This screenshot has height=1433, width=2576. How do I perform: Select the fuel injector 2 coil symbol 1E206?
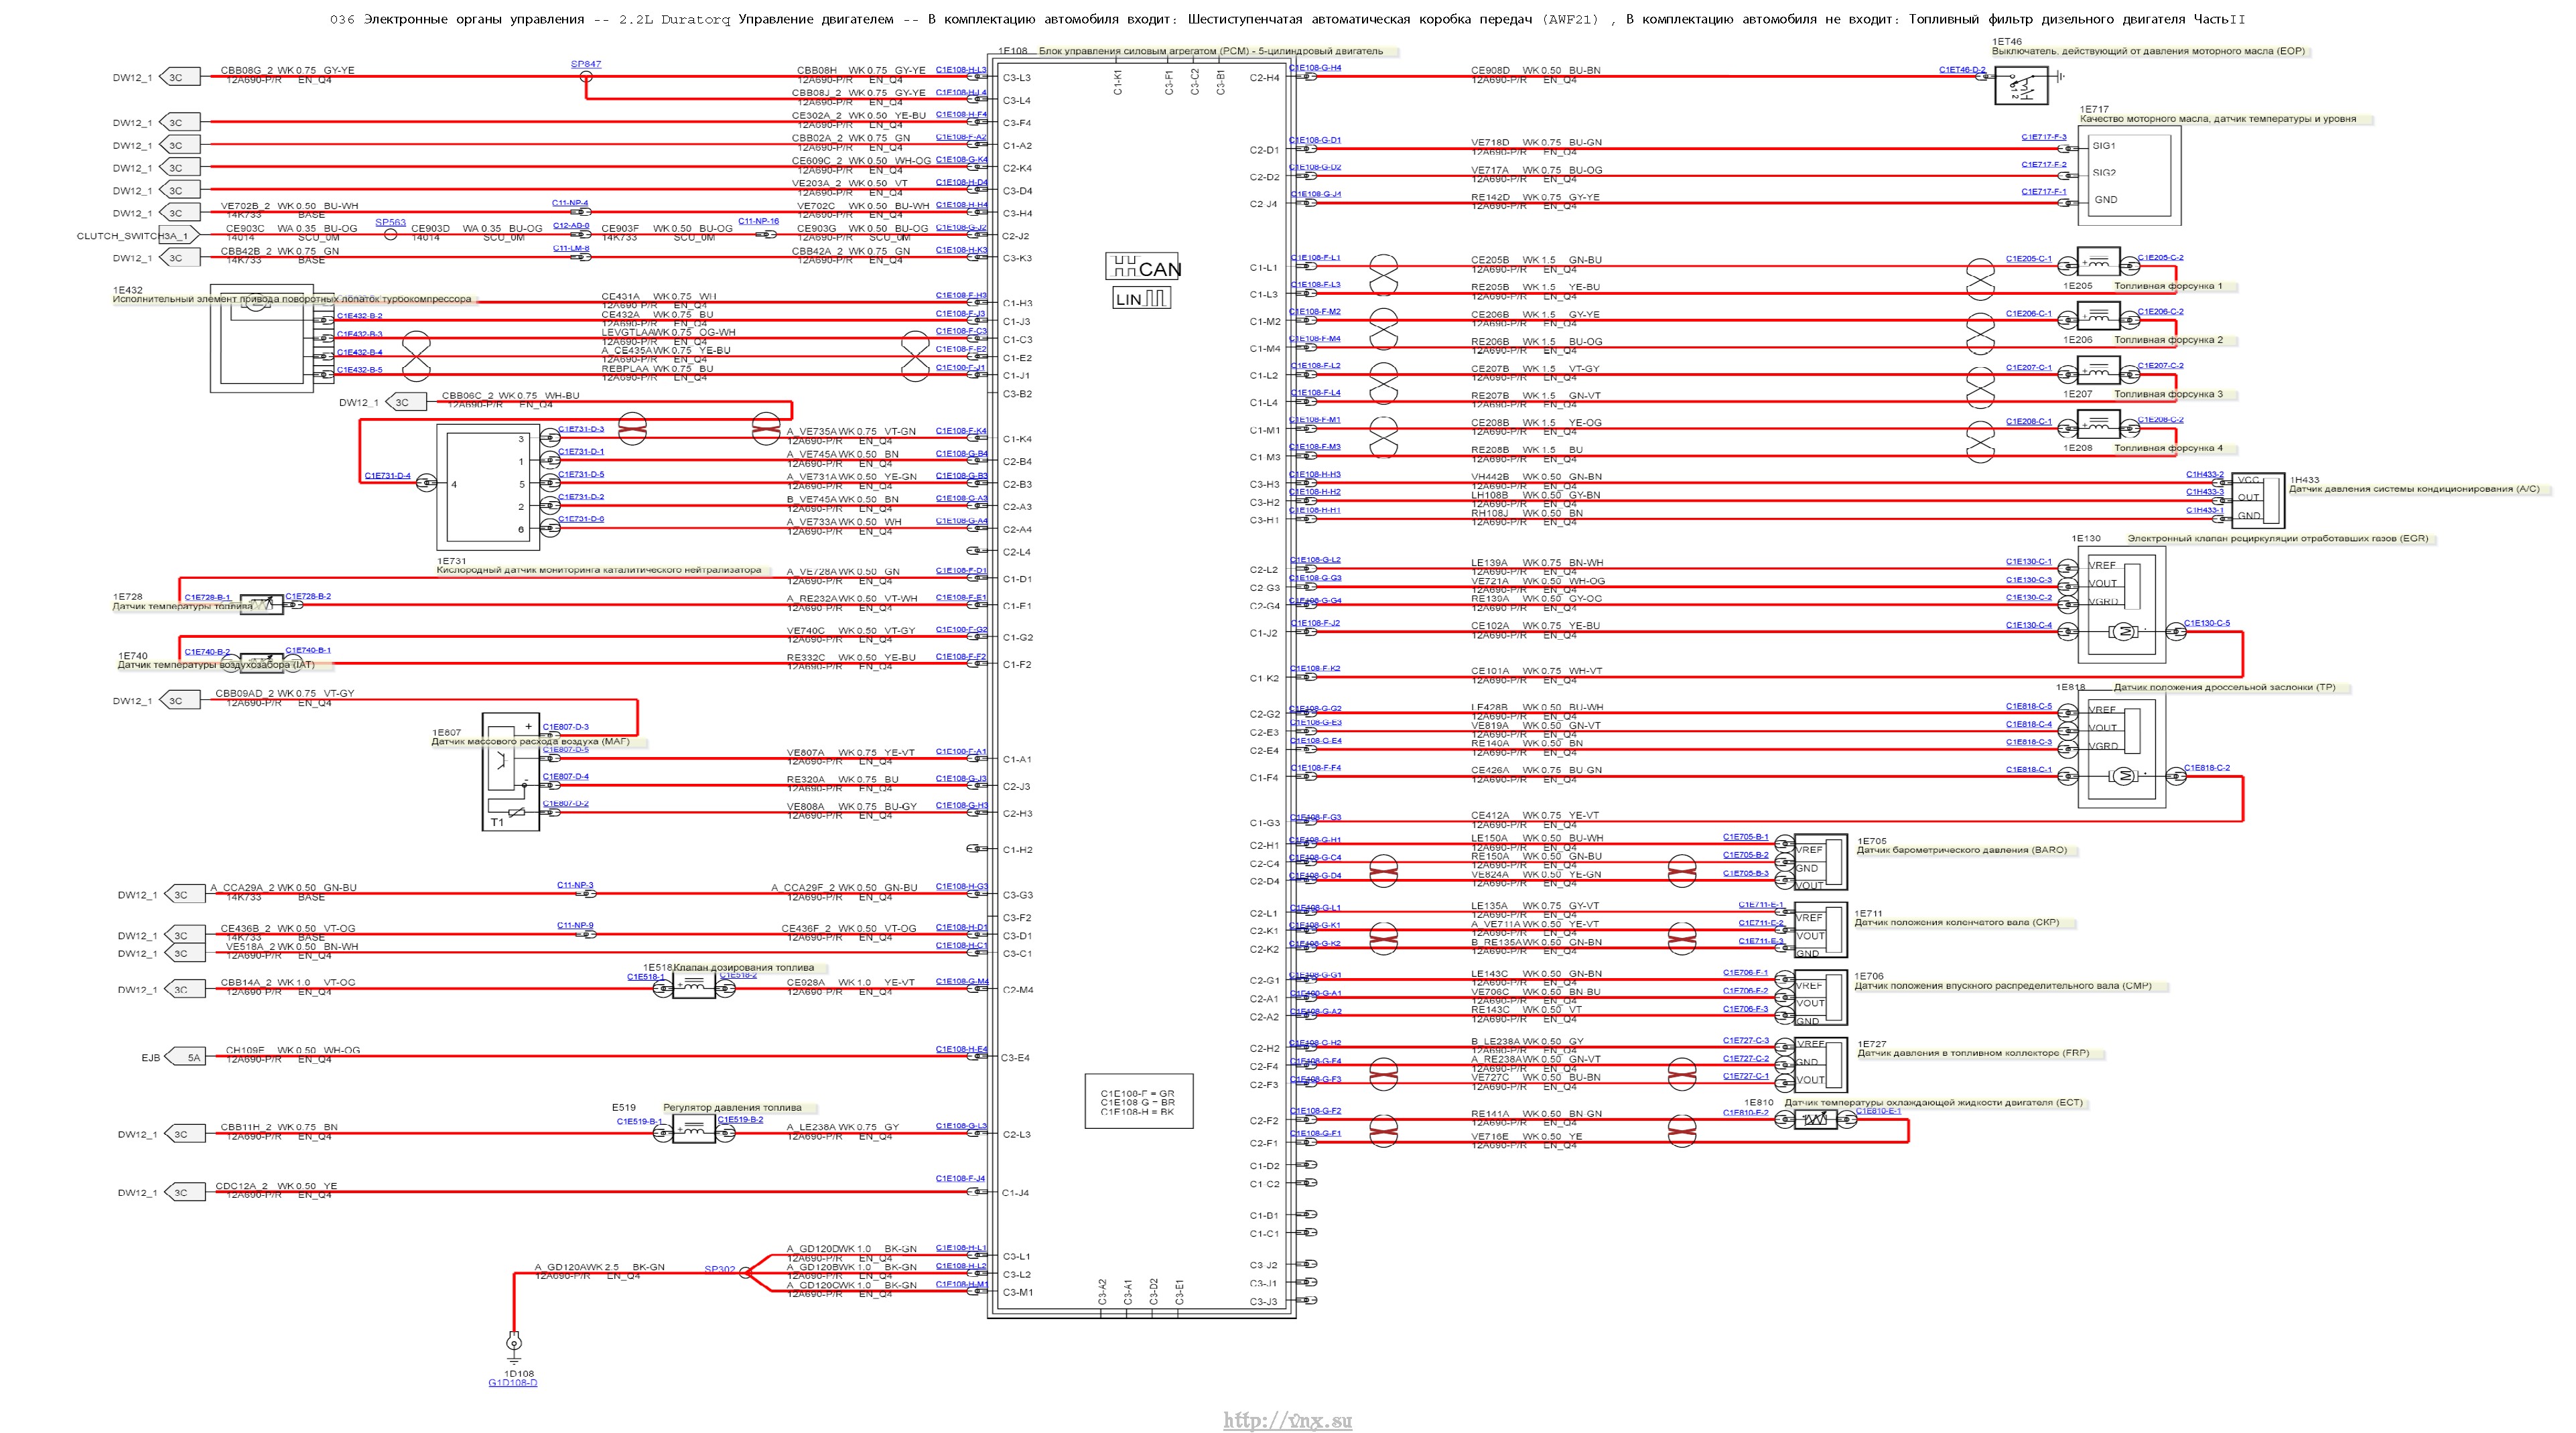(2098, 316)
